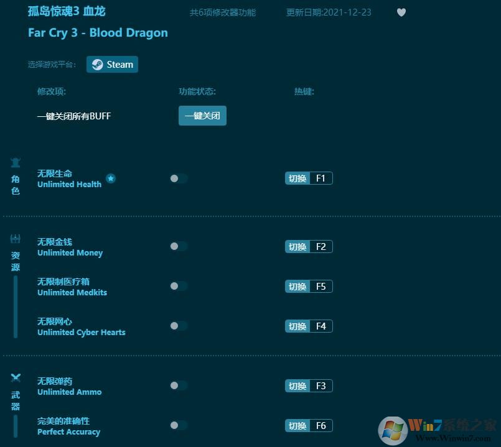Click the crossed swords icon beside 武器
This screenshot has height=447, width=501.
[x=15, y=376]
